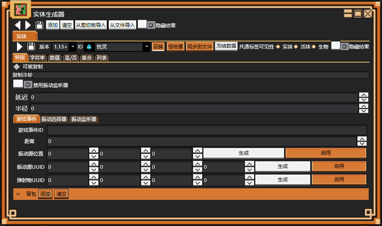The height and width of the screenshot is (226, 382).
Task: Increase 半径 value with up arrow
Action: pyautogui.click(x=364, y=106)
